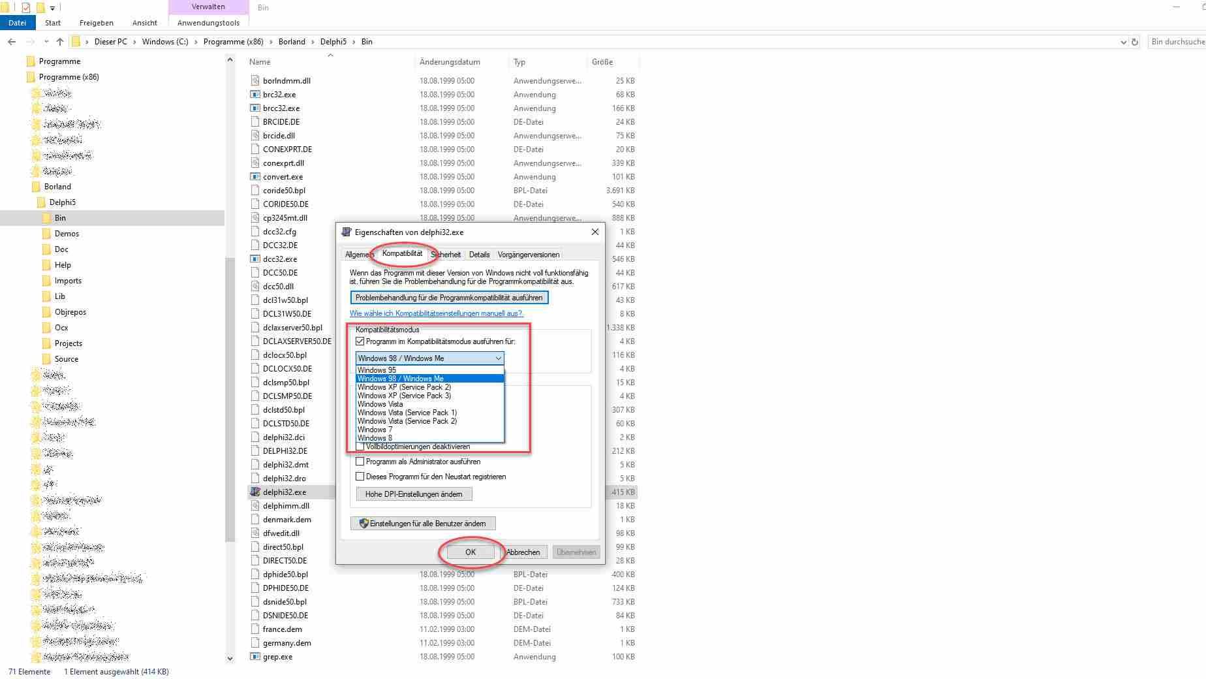The width and height of the screenshot is (1206, 679).
Task: Click the delphi32.exe application icon in list
Action: tap(255, 492)
